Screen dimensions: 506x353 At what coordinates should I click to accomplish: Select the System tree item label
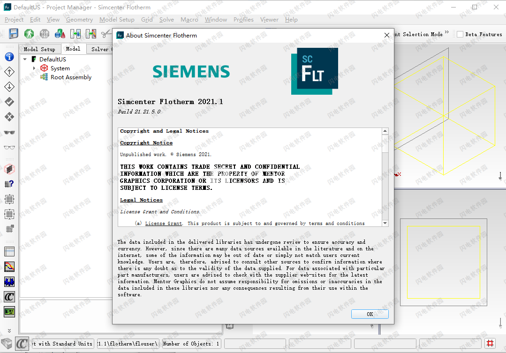[60, 68]
